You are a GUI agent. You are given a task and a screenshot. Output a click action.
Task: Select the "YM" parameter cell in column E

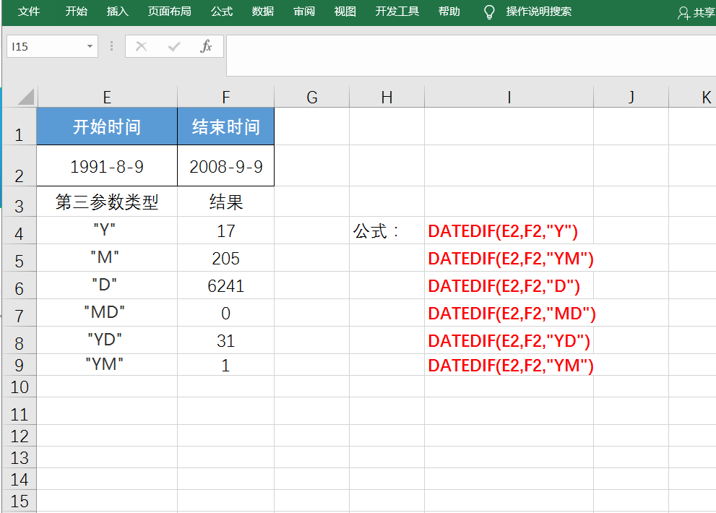(x=107, y=365)
